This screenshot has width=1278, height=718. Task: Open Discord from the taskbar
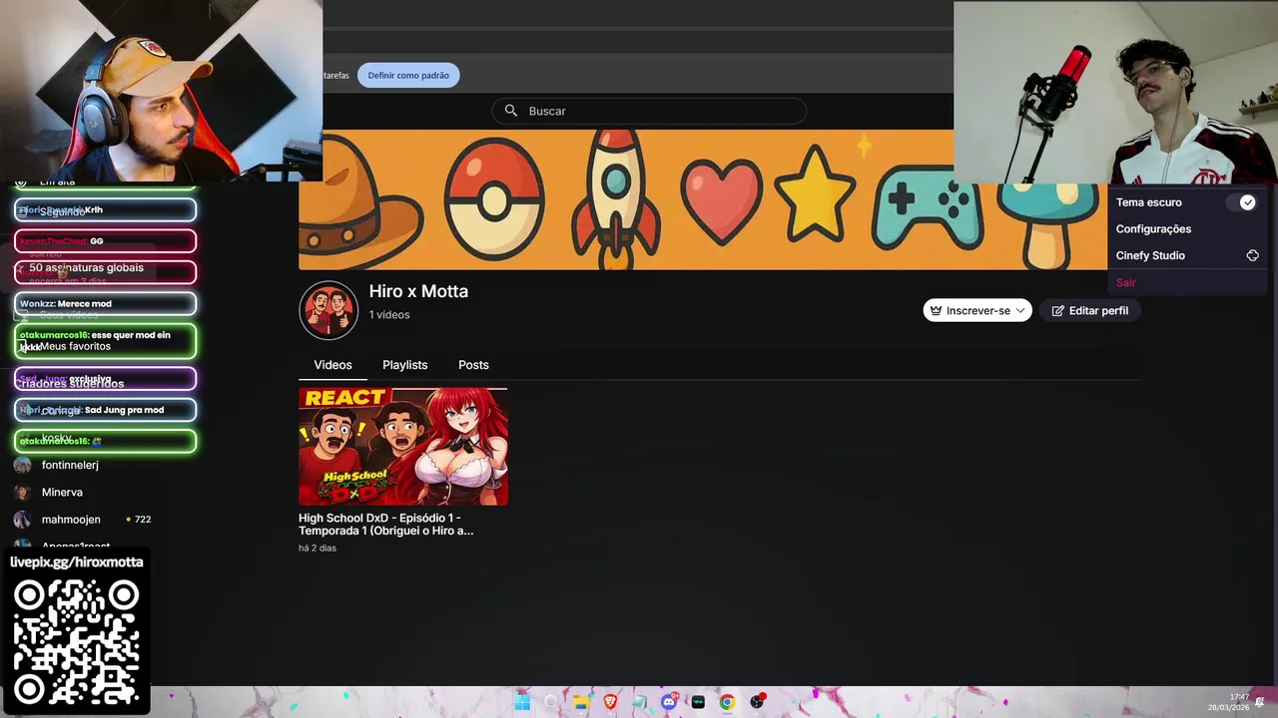tap(669, 702)
